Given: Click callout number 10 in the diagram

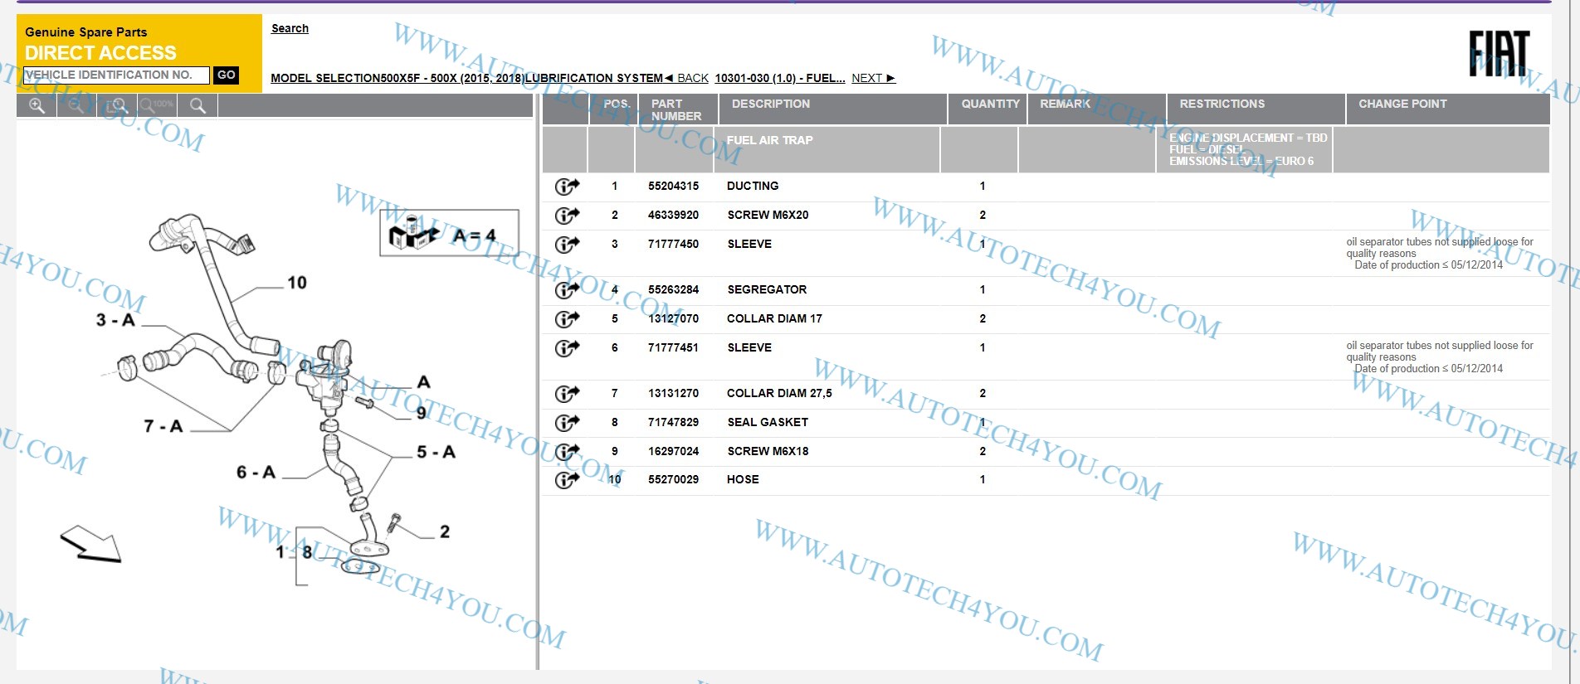Looking at the screenshot, I should (296, 283).
